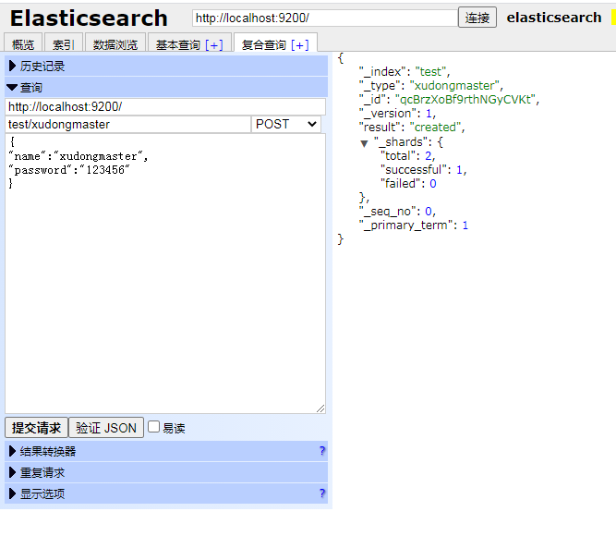Screen dimensions: 616x536
Task: Click the Elasticsearch title heading
Action: [89, 18]
